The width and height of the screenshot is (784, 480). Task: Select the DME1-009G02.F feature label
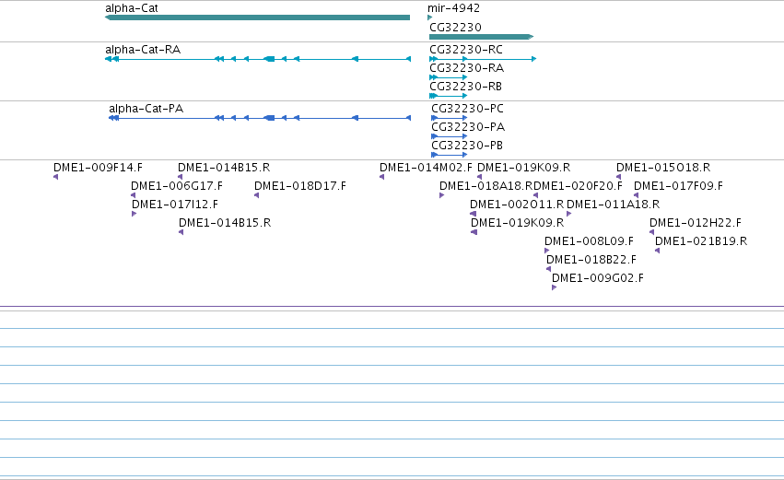coord(598,278)
